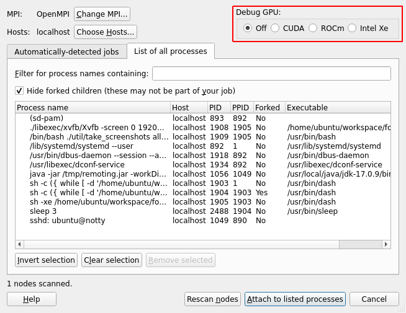Image resolution: width=406 pixels, height=313 pixels.
Task: Select the (sd-pam) process row
Action: pyautogui.click(x=203, y=118)
